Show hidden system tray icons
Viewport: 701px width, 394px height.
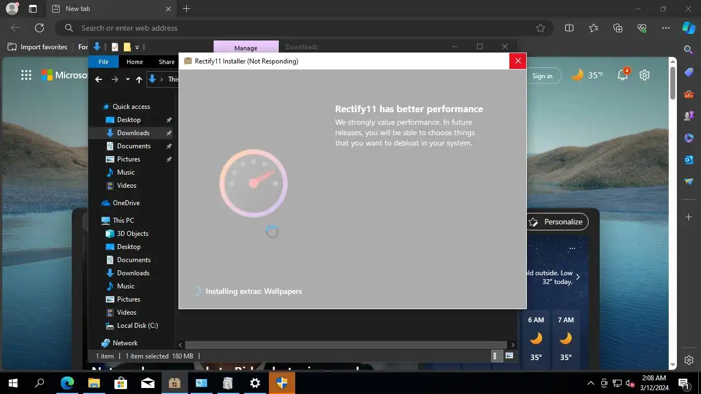click(590, 383)
